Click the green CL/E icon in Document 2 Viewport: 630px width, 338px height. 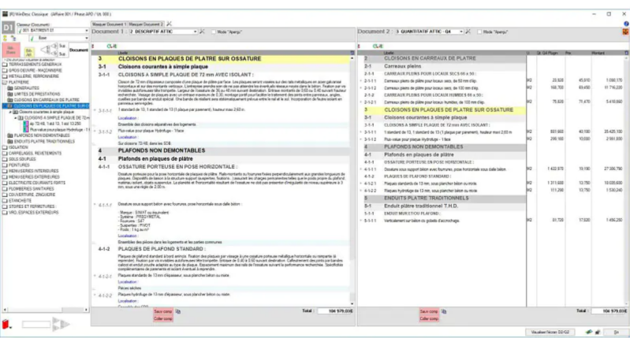click(x=378, y=46)
